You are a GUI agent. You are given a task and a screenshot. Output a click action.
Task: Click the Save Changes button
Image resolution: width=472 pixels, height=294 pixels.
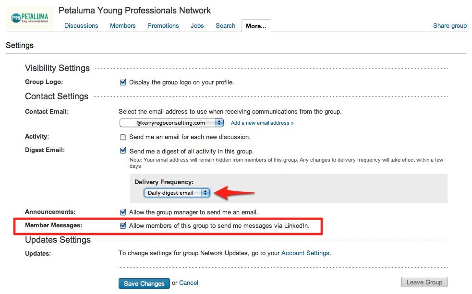[x=144, y=283]
